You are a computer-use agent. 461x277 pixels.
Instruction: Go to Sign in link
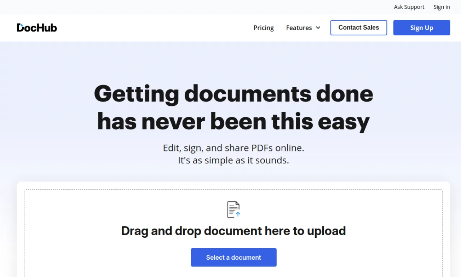(x=442, y=7)
